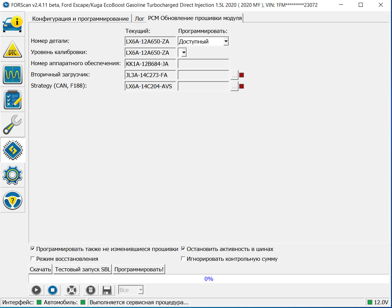Image resolution: width=392 pixels, height=308 pixels.
Task: Enable 'Игнорировать контрольную сумму' checkbox
Action: [183, 259]
